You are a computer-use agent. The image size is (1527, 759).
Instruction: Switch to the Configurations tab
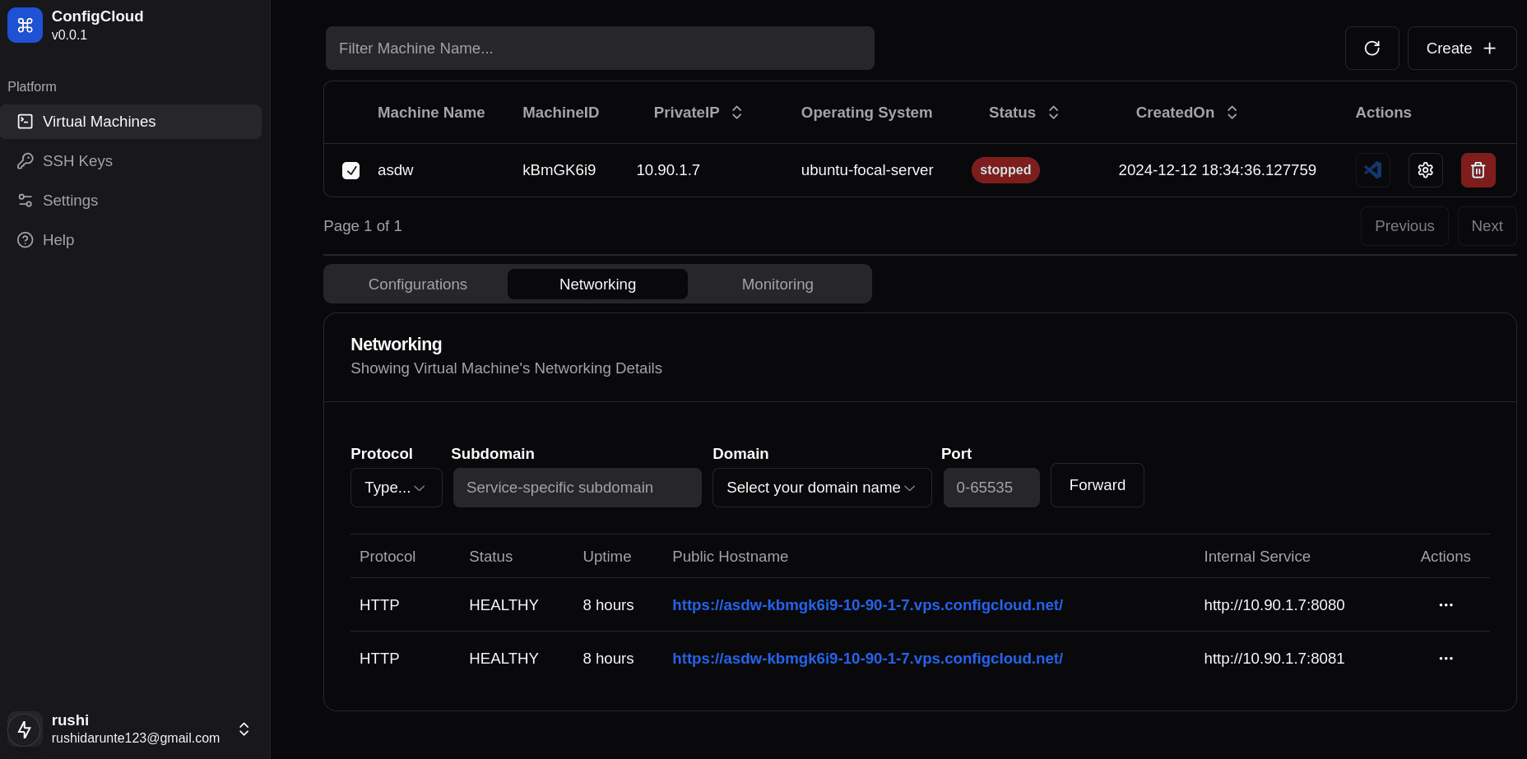417,285
